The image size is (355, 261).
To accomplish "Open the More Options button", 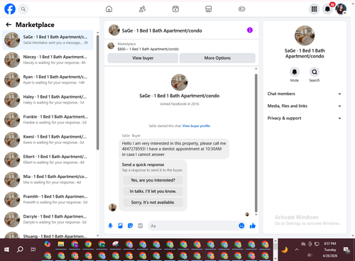I will pos(217,58).
